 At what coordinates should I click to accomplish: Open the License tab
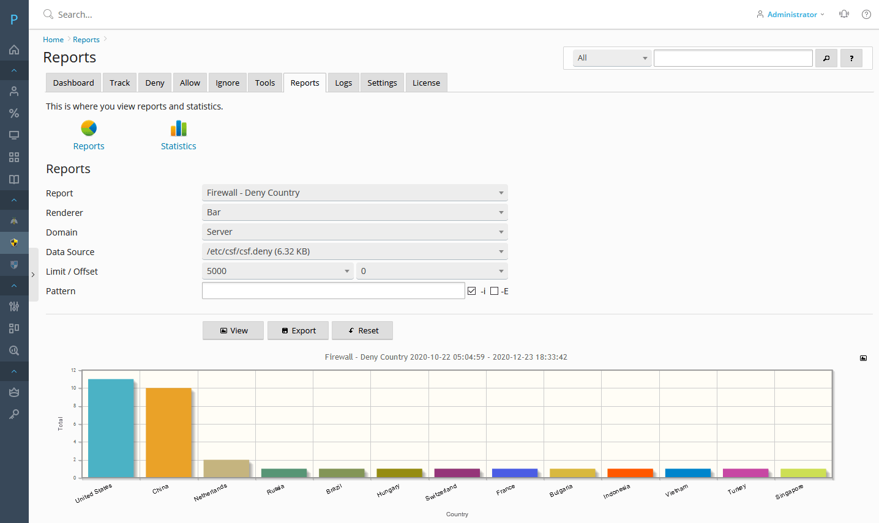click(426, 83)
